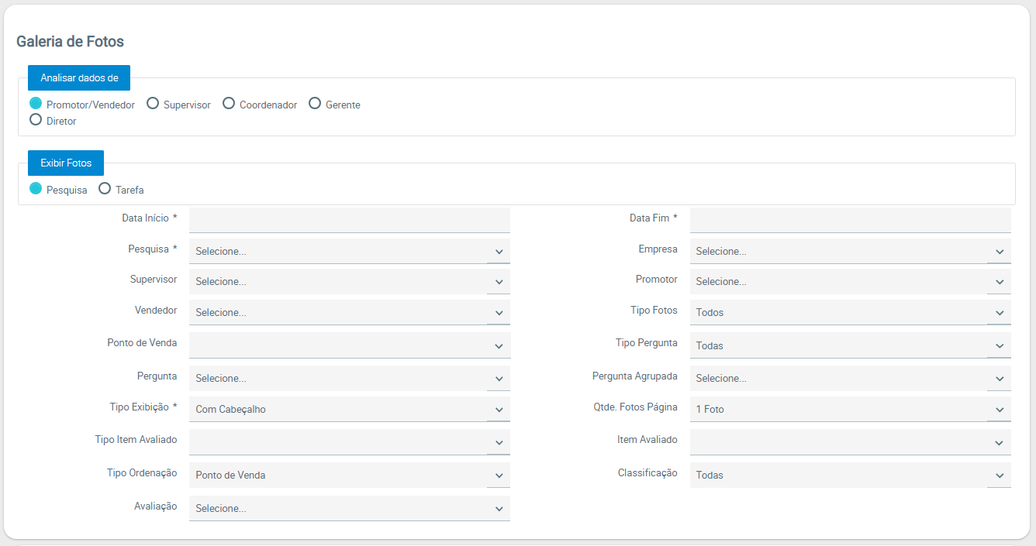The width and height of the screenshot is (1036, 546).
Task: Click chevron arrow of Avaliação field
Action: click(x=499, y=509)
